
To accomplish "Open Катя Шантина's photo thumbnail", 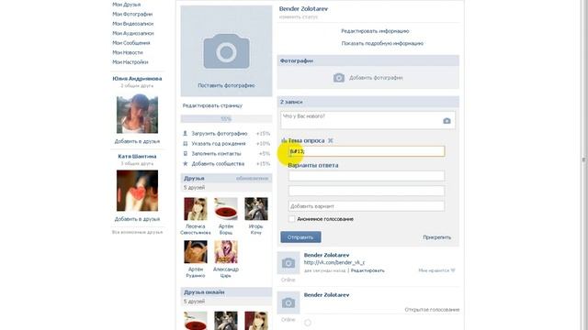I will tap(137, 191).
